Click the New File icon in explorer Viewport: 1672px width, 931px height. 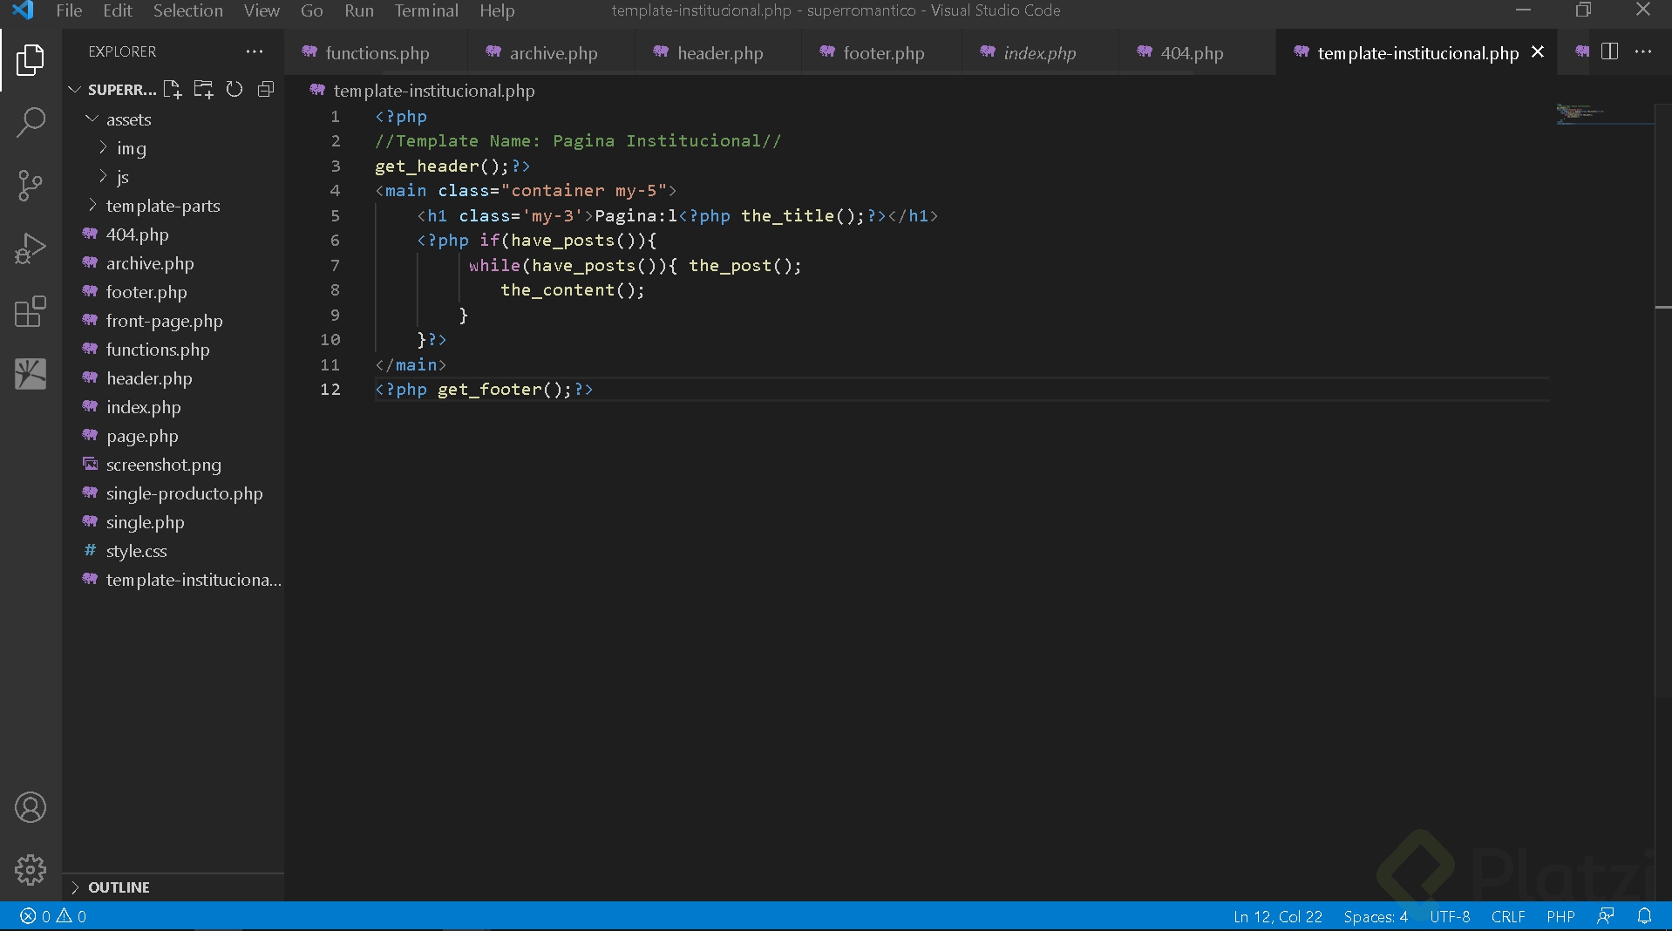173,90
